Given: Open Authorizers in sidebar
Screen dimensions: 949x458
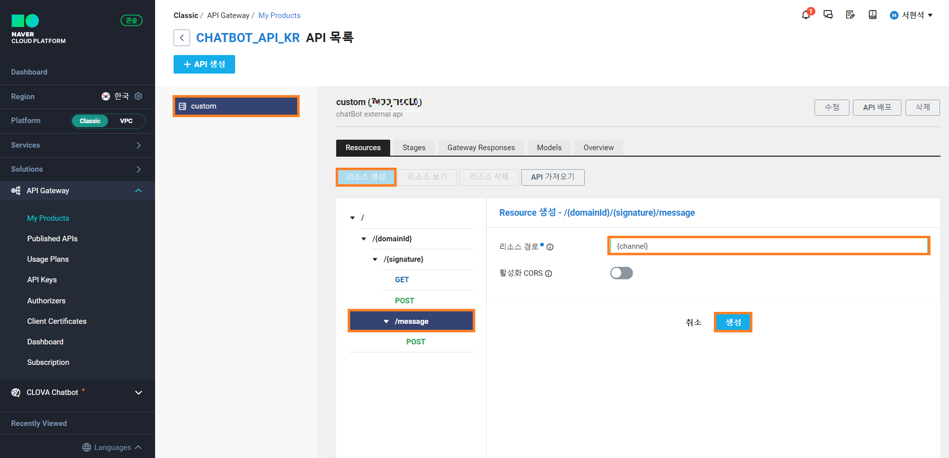Looking at the screenshot, I should pos(47,301).
